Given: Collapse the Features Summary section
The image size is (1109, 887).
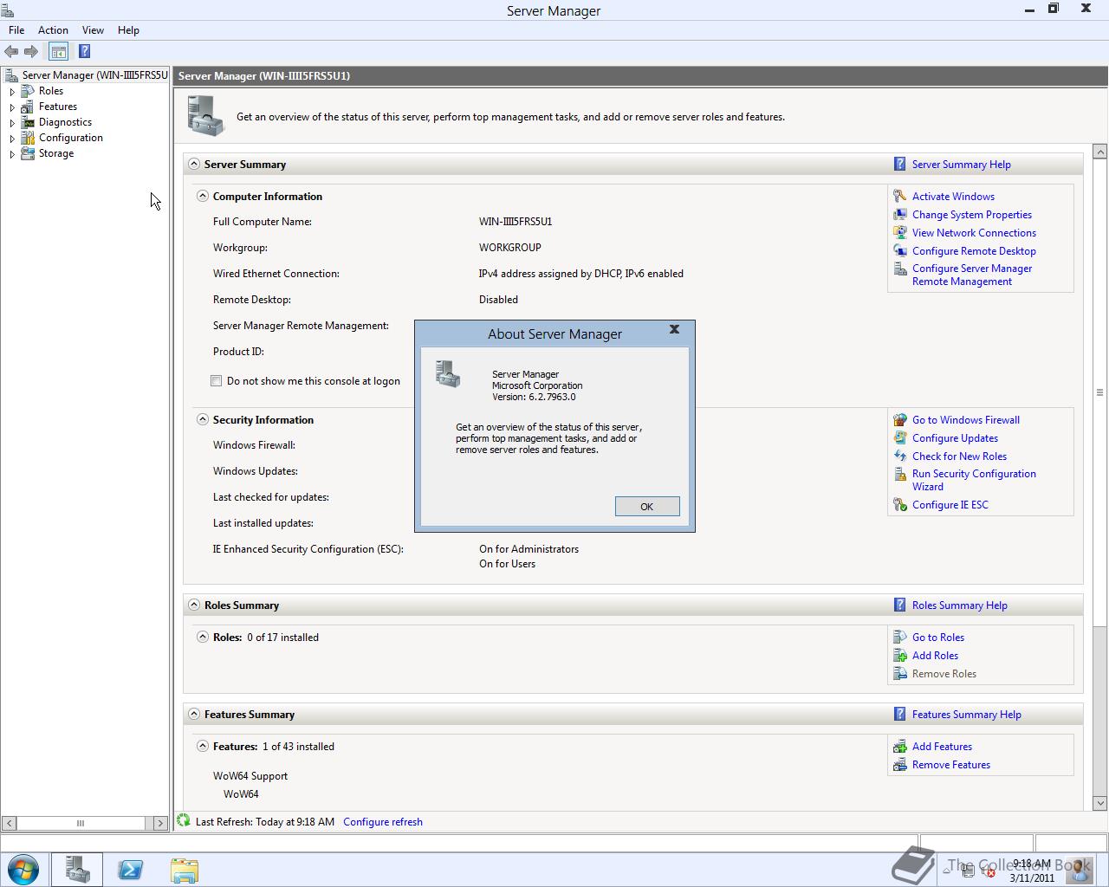Looking at the screenshot, I should click(x=194, y=714).
